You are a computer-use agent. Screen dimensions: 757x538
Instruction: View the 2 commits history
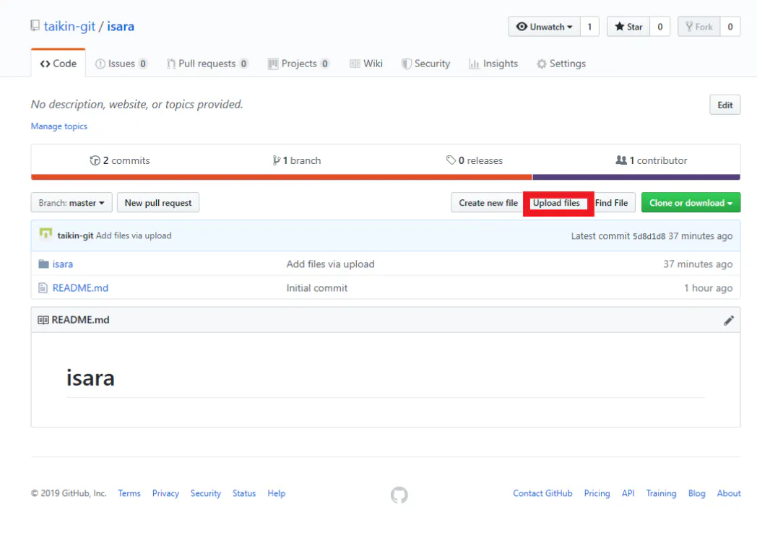120,160
